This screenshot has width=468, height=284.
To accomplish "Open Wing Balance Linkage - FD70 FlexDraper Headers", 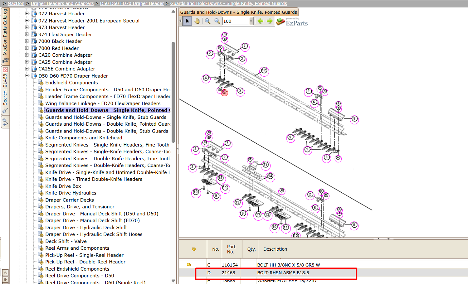I will click(103, 103).
